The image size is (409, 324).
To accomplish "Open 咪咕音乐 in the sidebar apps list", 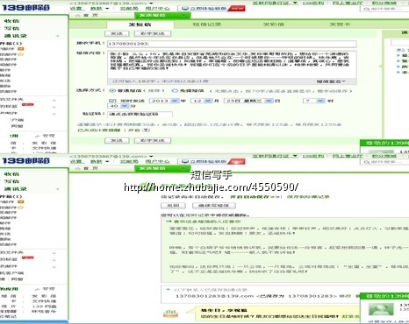I will [45, 312].
